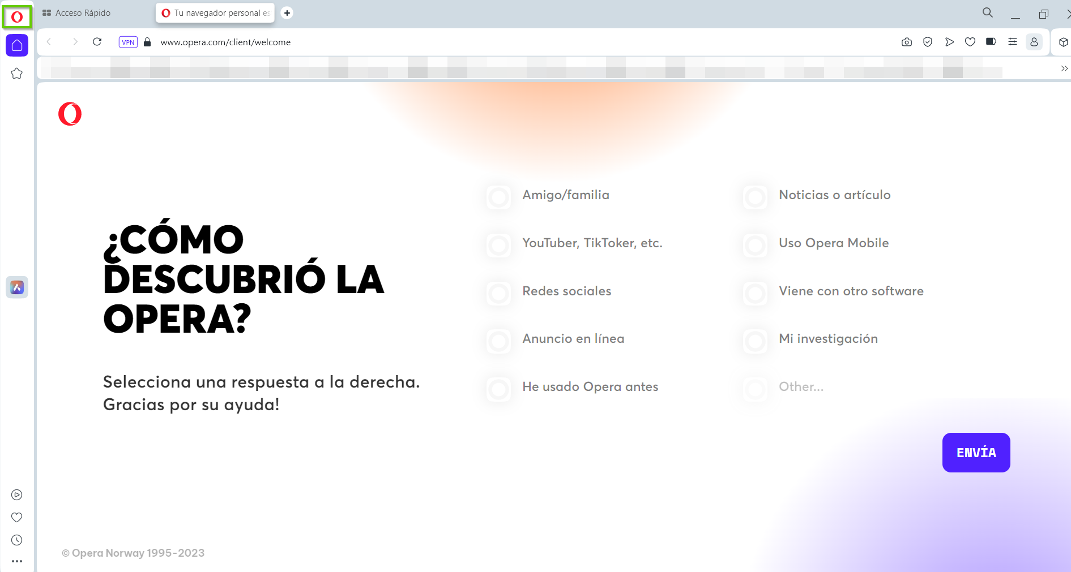
Task: Launch Aria AI icon in sidebar
Action: pyautogui.click(x=17, y=287)
